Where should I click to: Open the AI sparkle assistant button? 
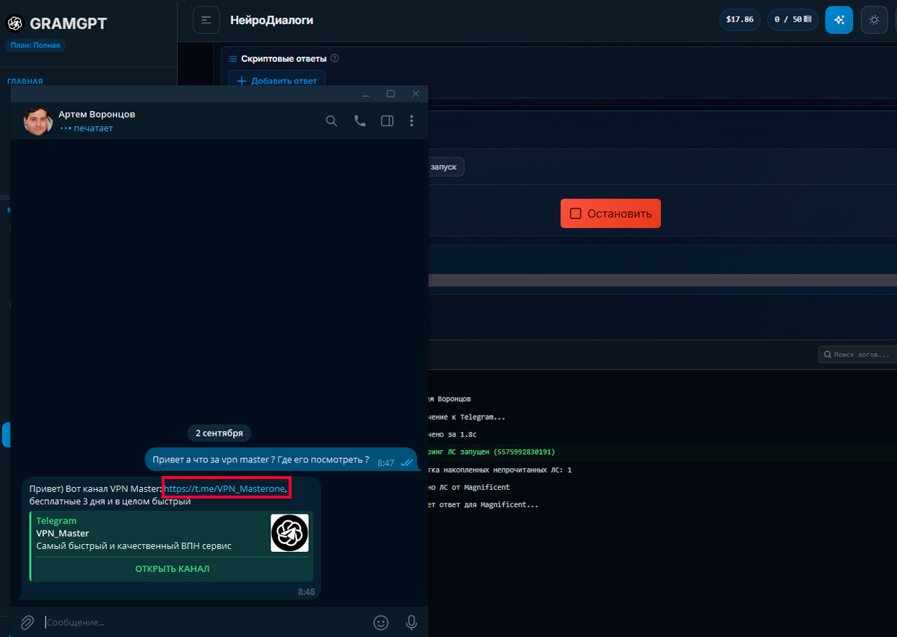[839, 20]
